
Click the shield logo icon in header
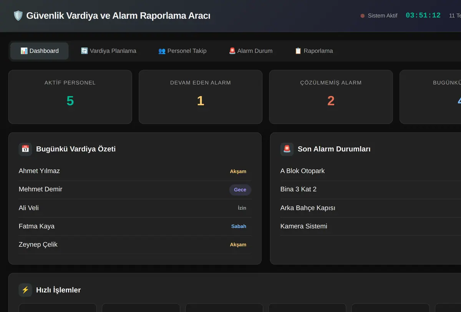[18, 16]
